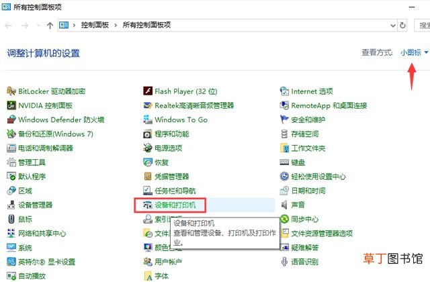Image resolution: width=430 pixels, height=282 pixels.
Task: Open the 工作文件夹 icon
Action: click(x=284, y=148)
